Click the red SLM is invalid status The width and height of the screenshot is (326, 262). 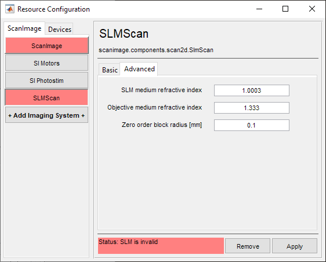click(x=161, y=246)
